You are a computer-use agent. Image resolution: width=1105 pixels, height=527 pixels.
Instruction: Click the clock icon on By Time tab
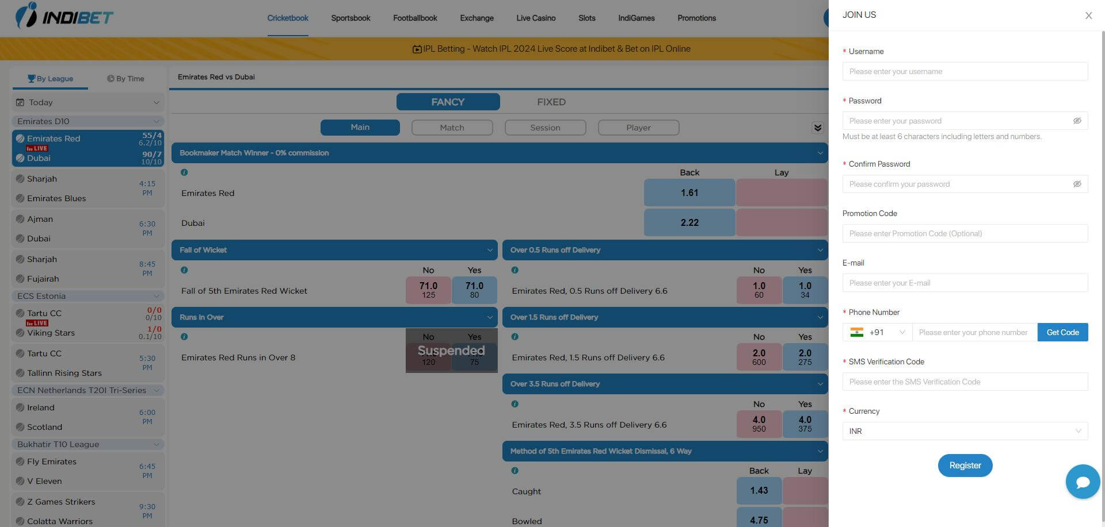[109, 78]
